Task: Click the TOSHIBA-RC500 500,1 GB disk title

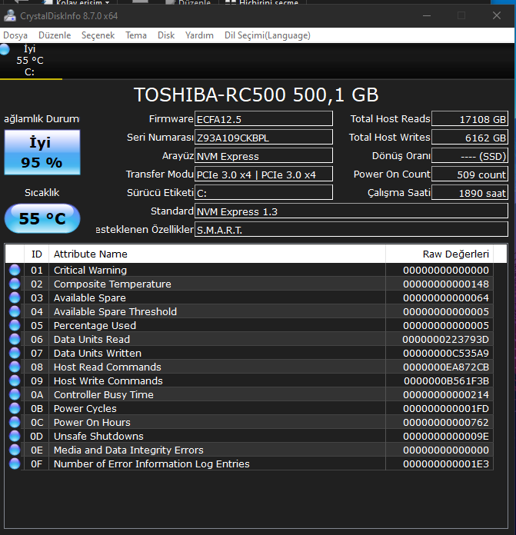Action: pos(256,95)
